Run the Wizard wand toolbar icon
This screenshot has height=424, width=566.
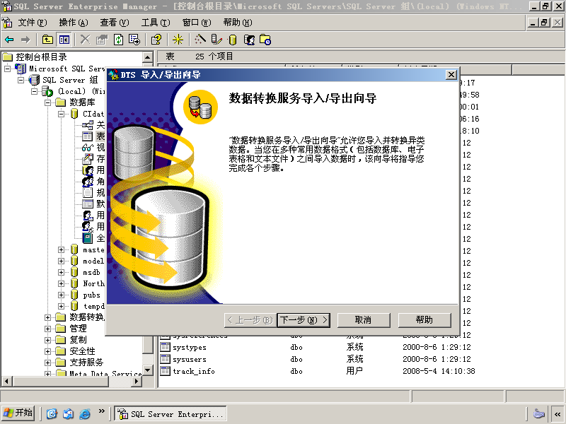point(200,40)
